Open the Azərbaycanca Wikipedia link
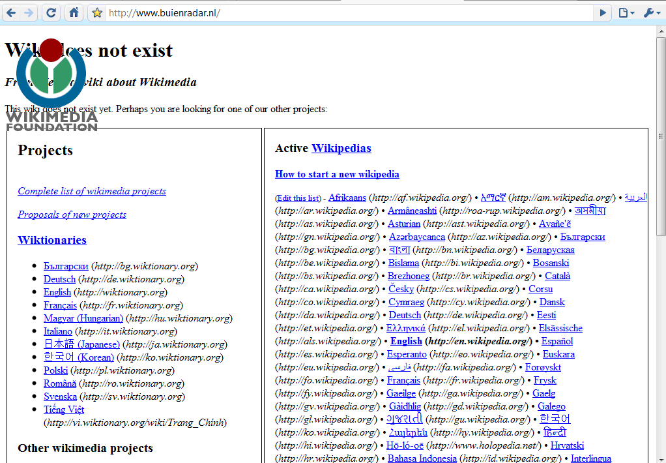 point(417,237)
